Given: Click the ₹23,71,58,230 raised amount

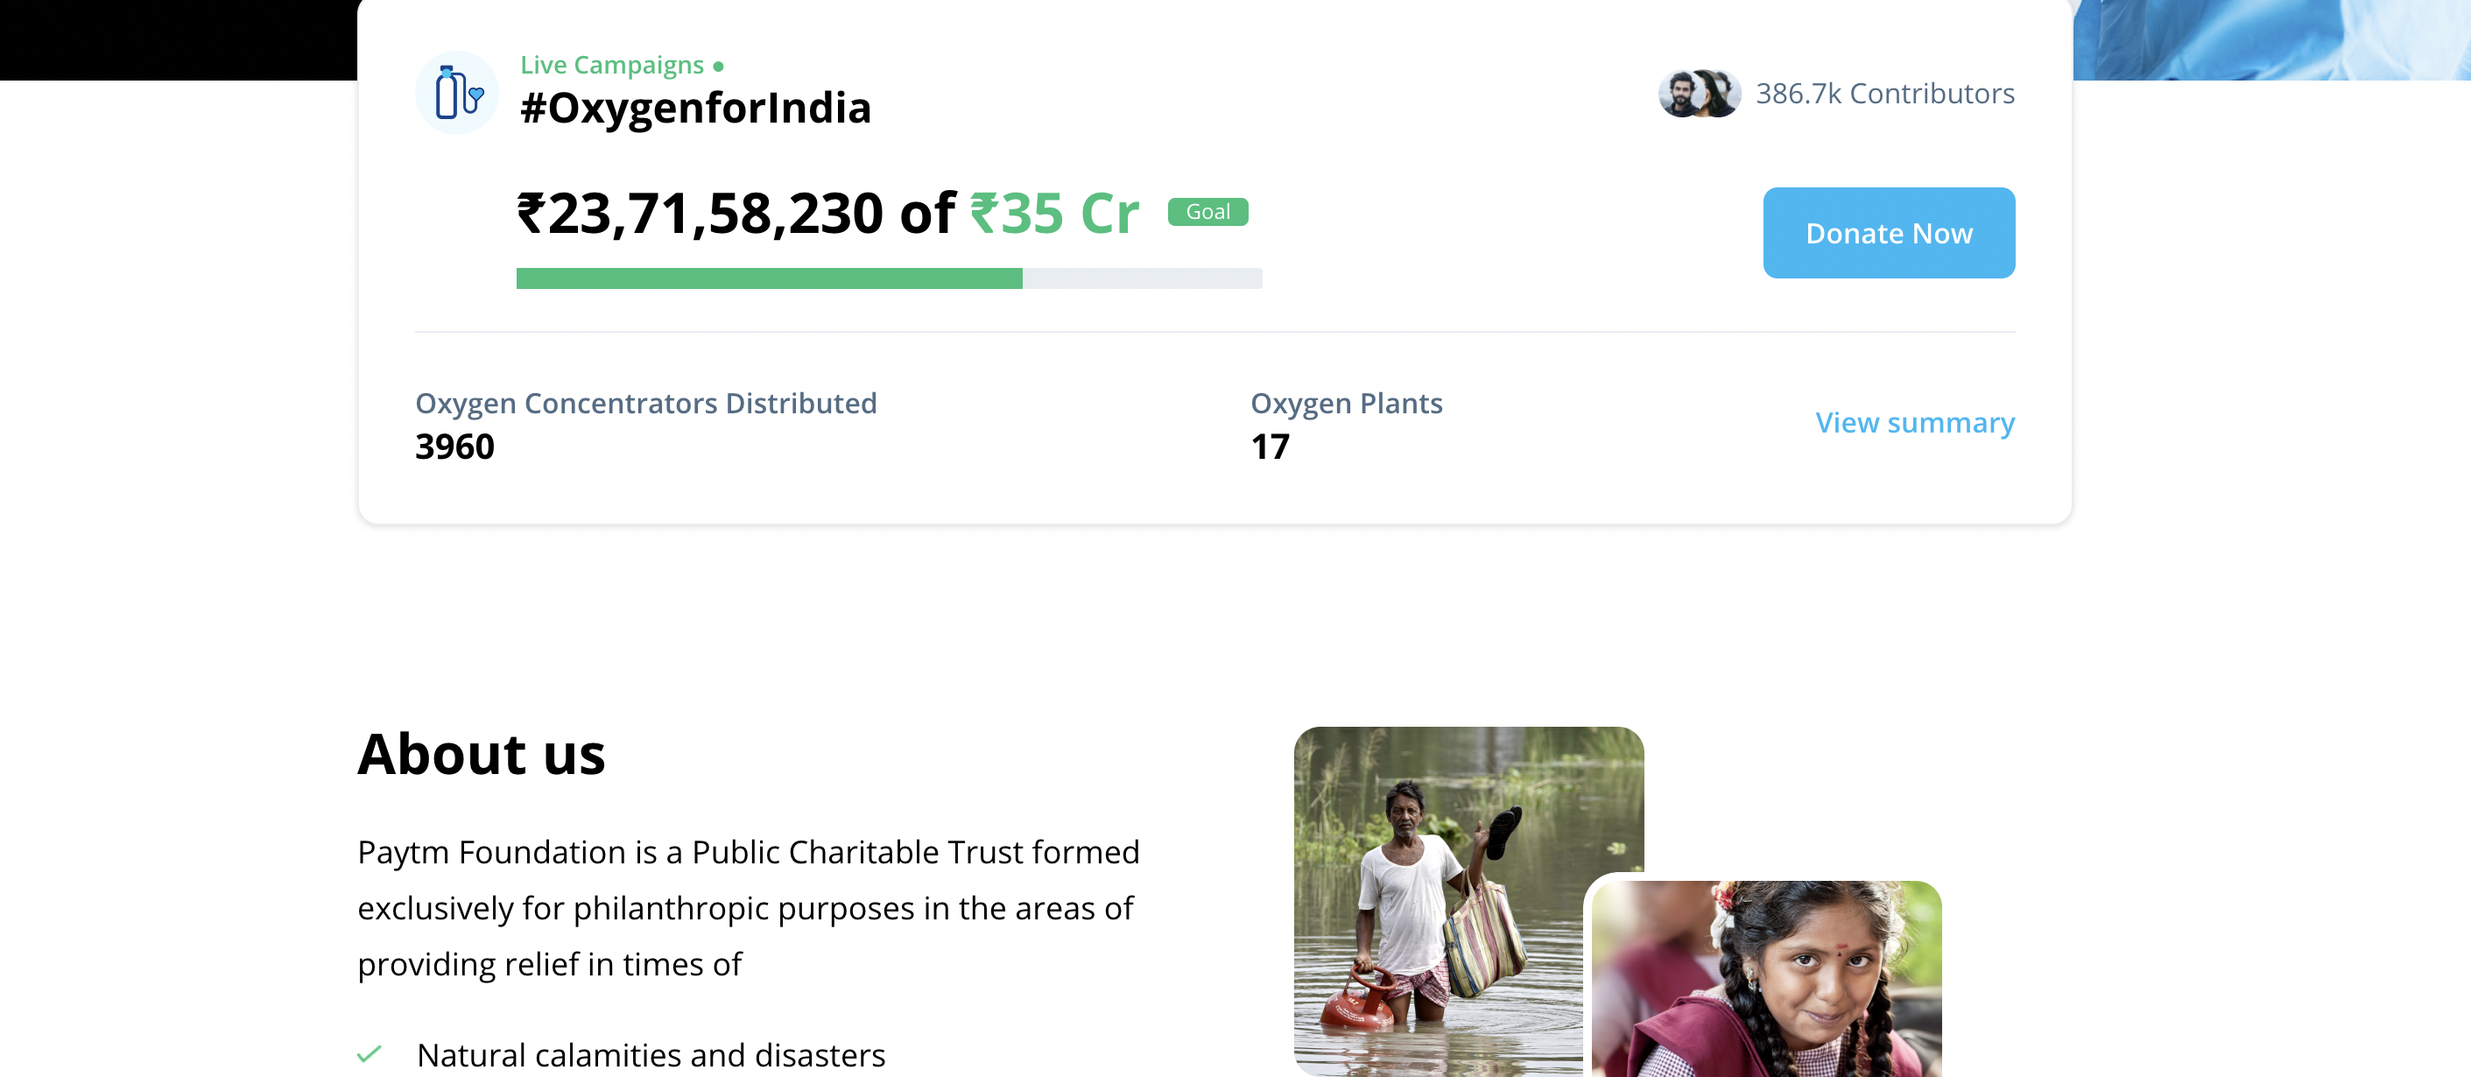Looking at the screenshot, I should coord(700,213).
